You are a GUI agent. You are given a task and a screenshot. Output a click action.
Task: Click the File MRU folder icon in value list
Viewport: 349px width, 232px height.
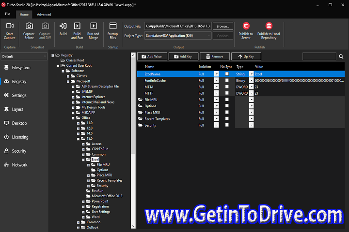140,100
